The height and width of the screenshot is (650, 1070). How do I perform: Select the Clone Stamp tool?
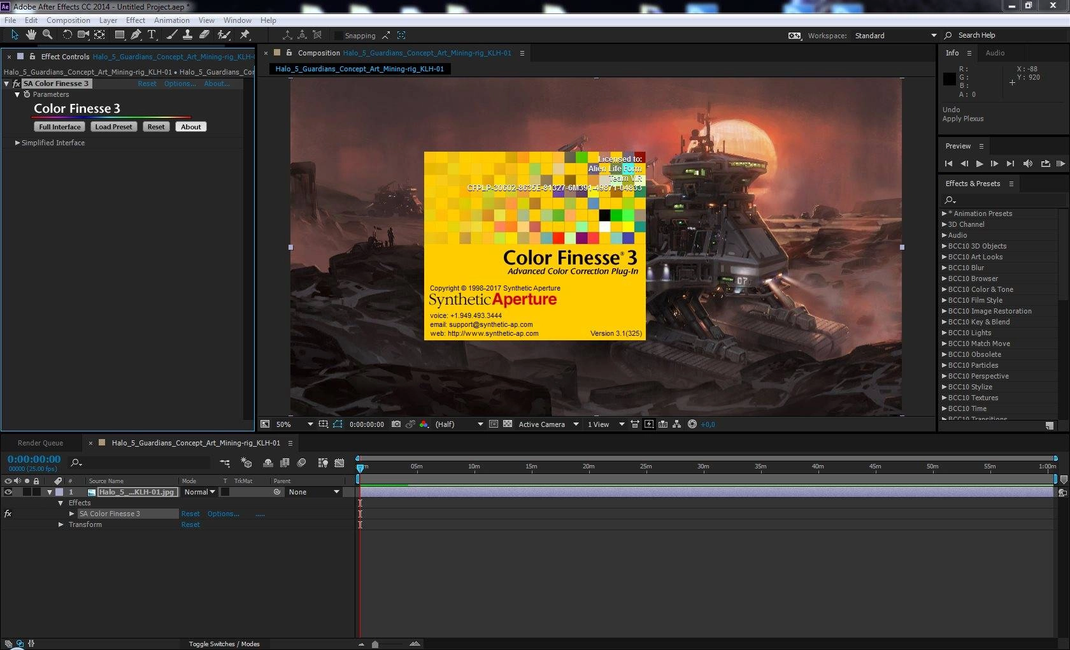187,35
